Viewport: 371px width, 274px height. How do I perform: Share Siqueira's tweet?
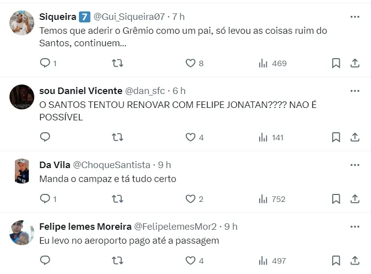355,63
